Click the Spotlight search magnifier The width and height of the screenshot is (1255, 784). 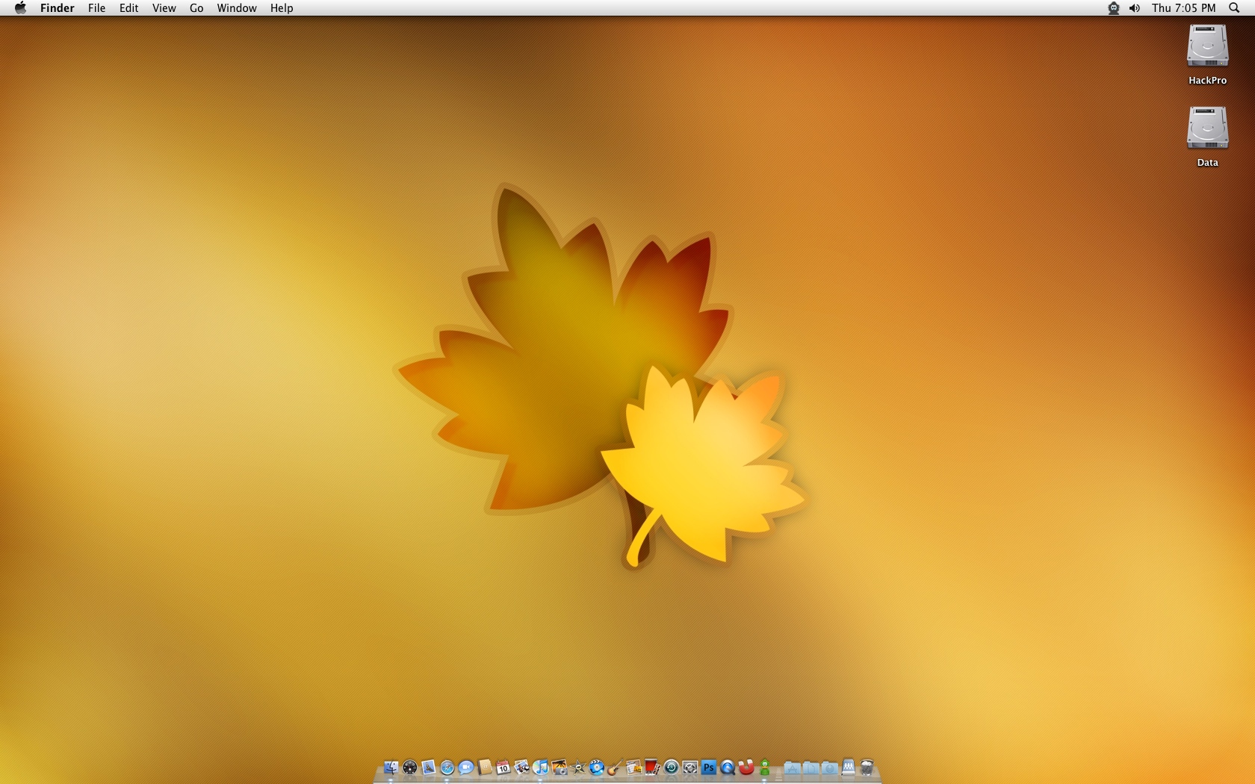(x=1234, y=8)
